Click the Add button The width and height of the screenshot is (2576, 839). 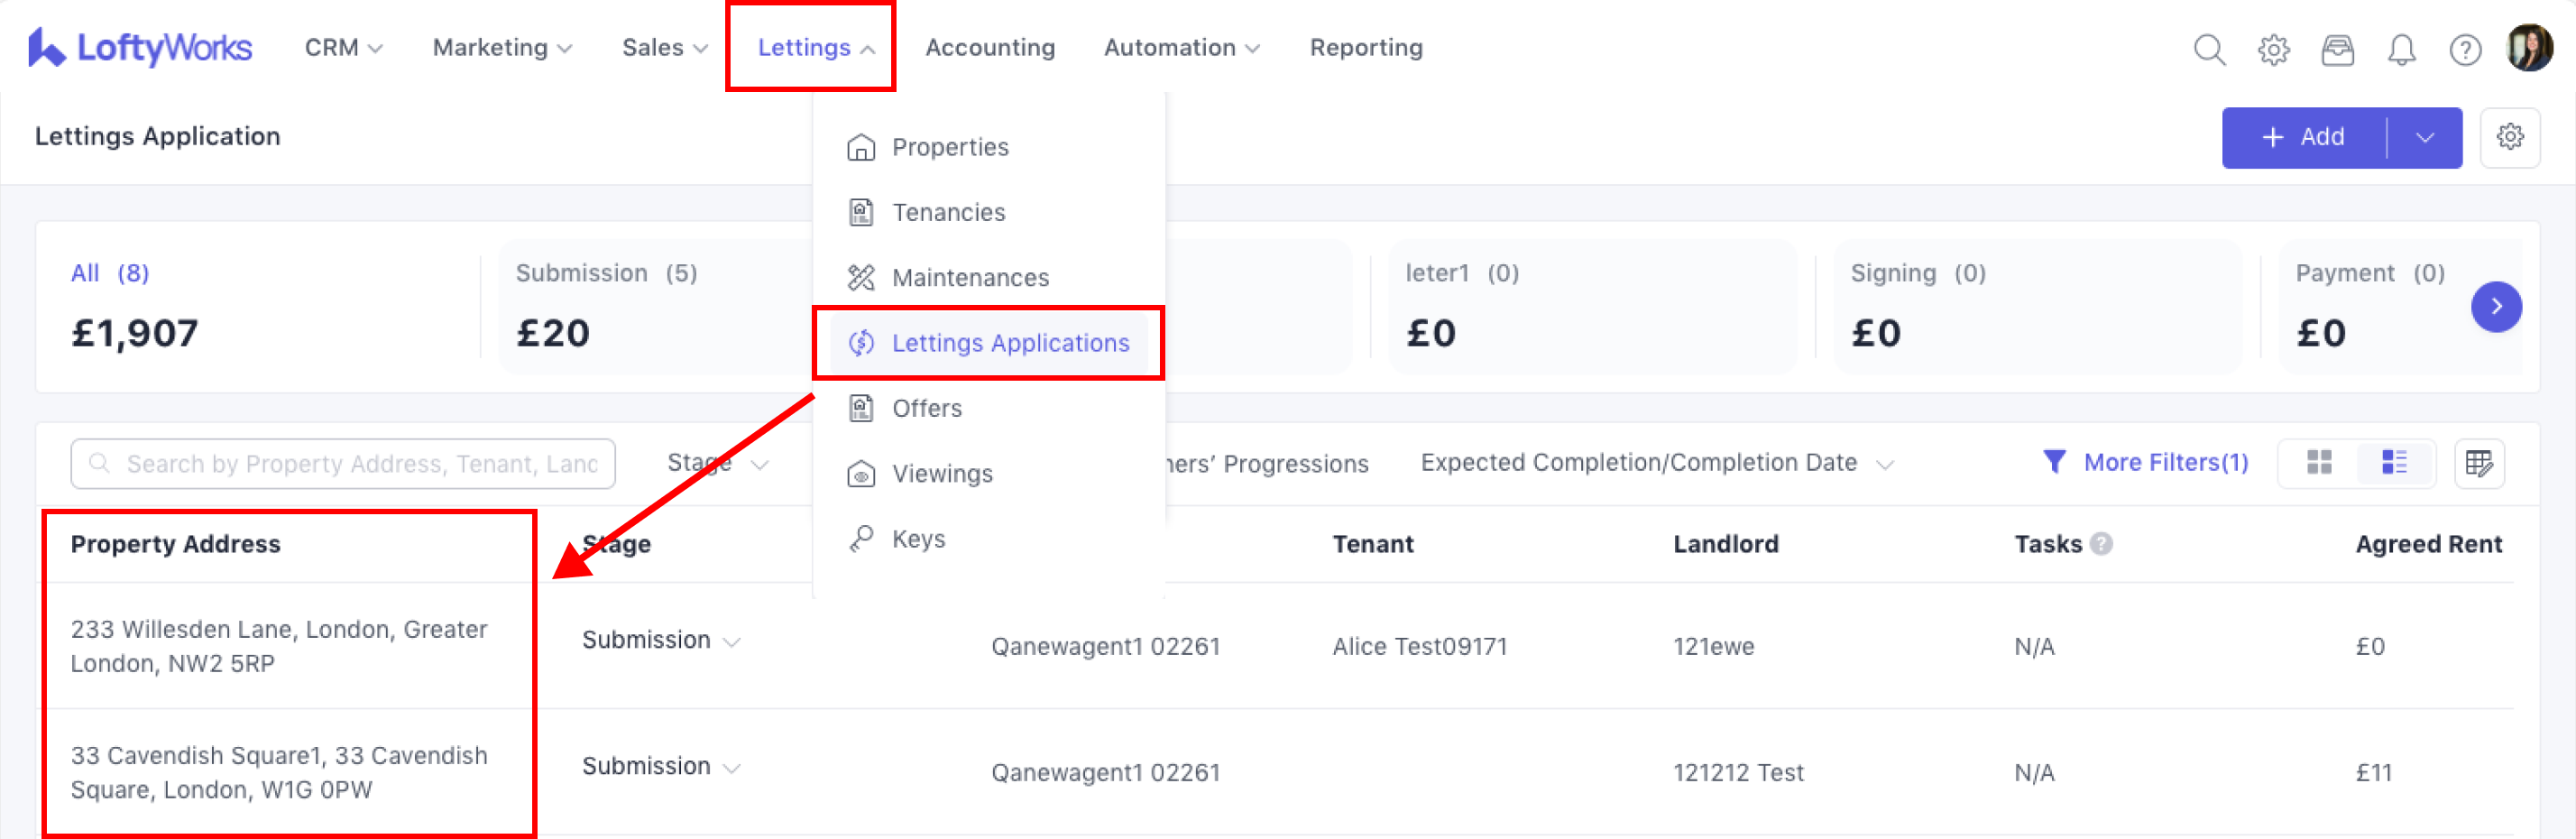[x=2303, y=137]
